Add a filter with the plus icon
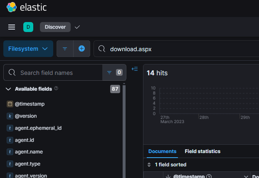 pos(81,49)
